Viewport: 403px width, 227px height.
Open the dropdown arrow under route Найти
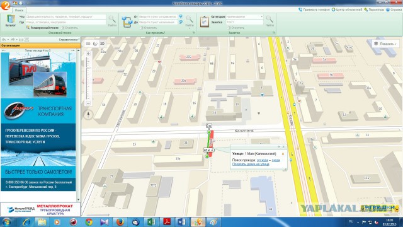click(190, 28)
